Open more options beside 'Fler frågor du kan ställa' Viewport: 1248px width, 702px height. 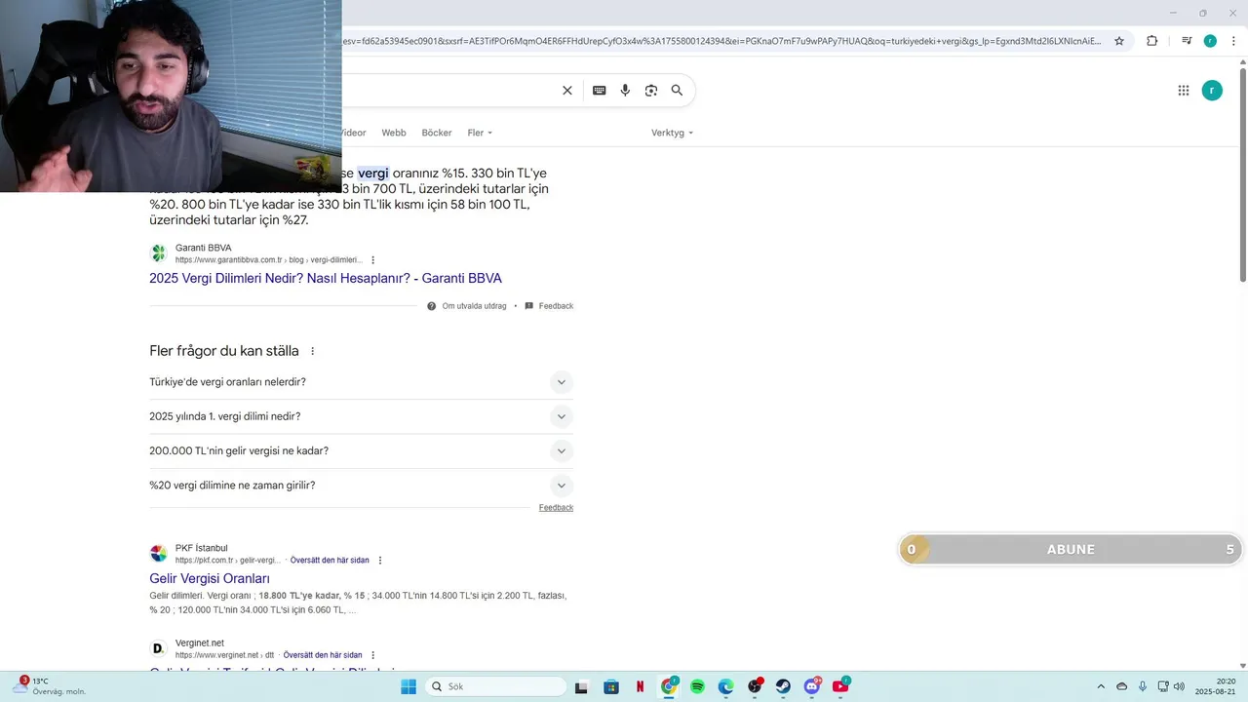click(x=313, y=351)
